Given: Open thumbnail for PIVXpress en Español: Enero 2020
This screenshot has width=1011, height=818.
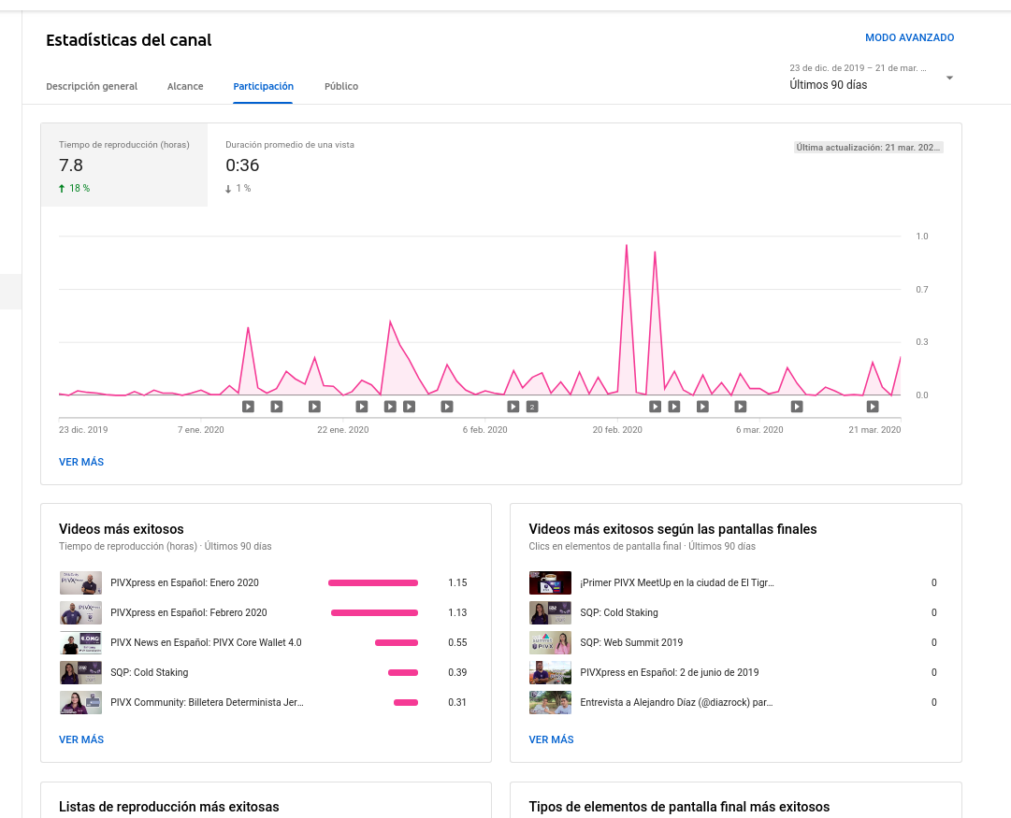Looking at the screenshot, I should (x=80, y=582).
